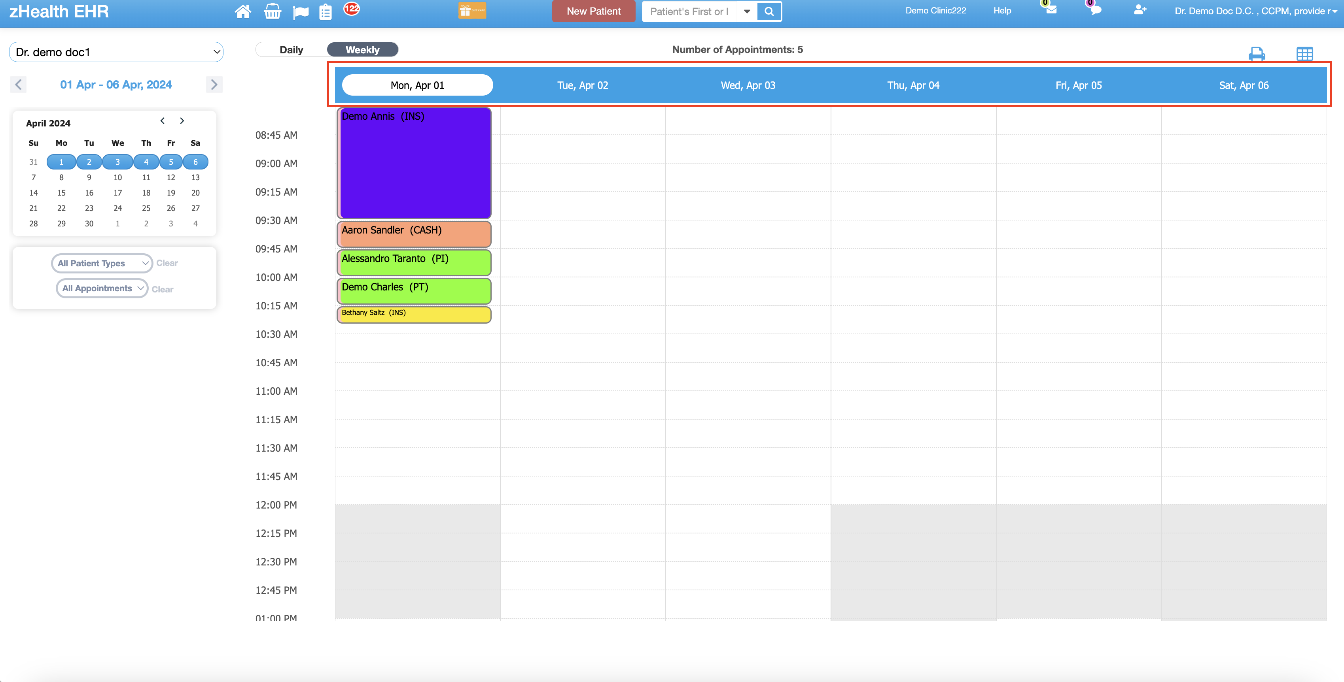The width and height of the screenshot is (1344, 682).
Task: Click the print schedule icon
Action: [1257, 54]
